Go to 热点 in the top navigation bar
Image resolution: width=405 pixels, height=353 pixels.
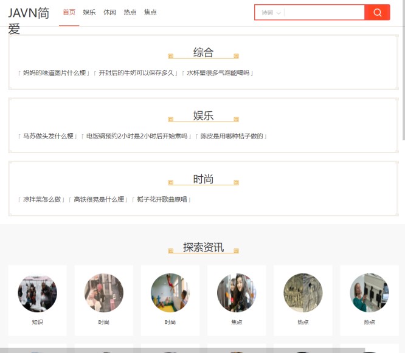coord(130,12)
